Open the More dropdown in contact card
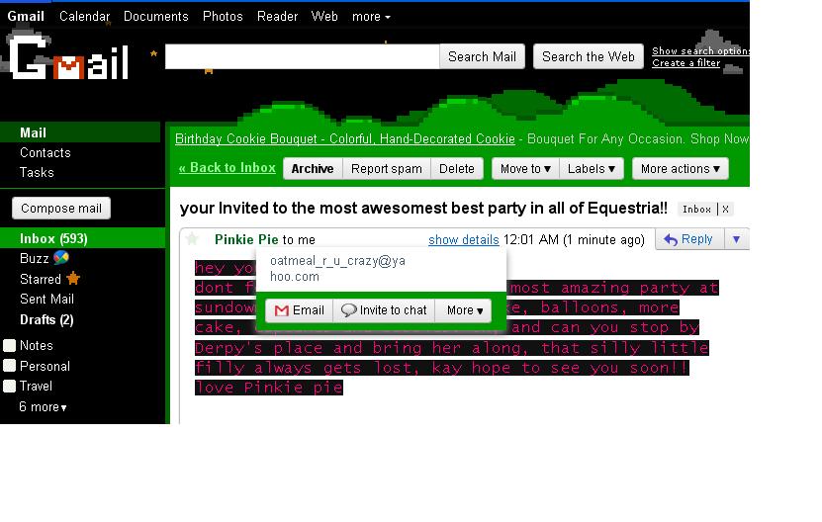This screenshot has width=822, height=522. tap(465, 310)
